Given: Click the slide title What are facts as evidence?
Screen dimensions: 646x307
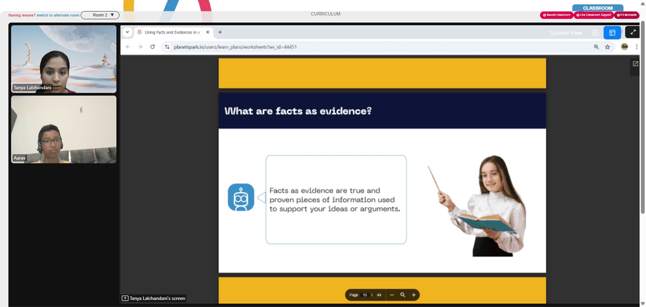Looking at the screenshot, I should (298, 111).
